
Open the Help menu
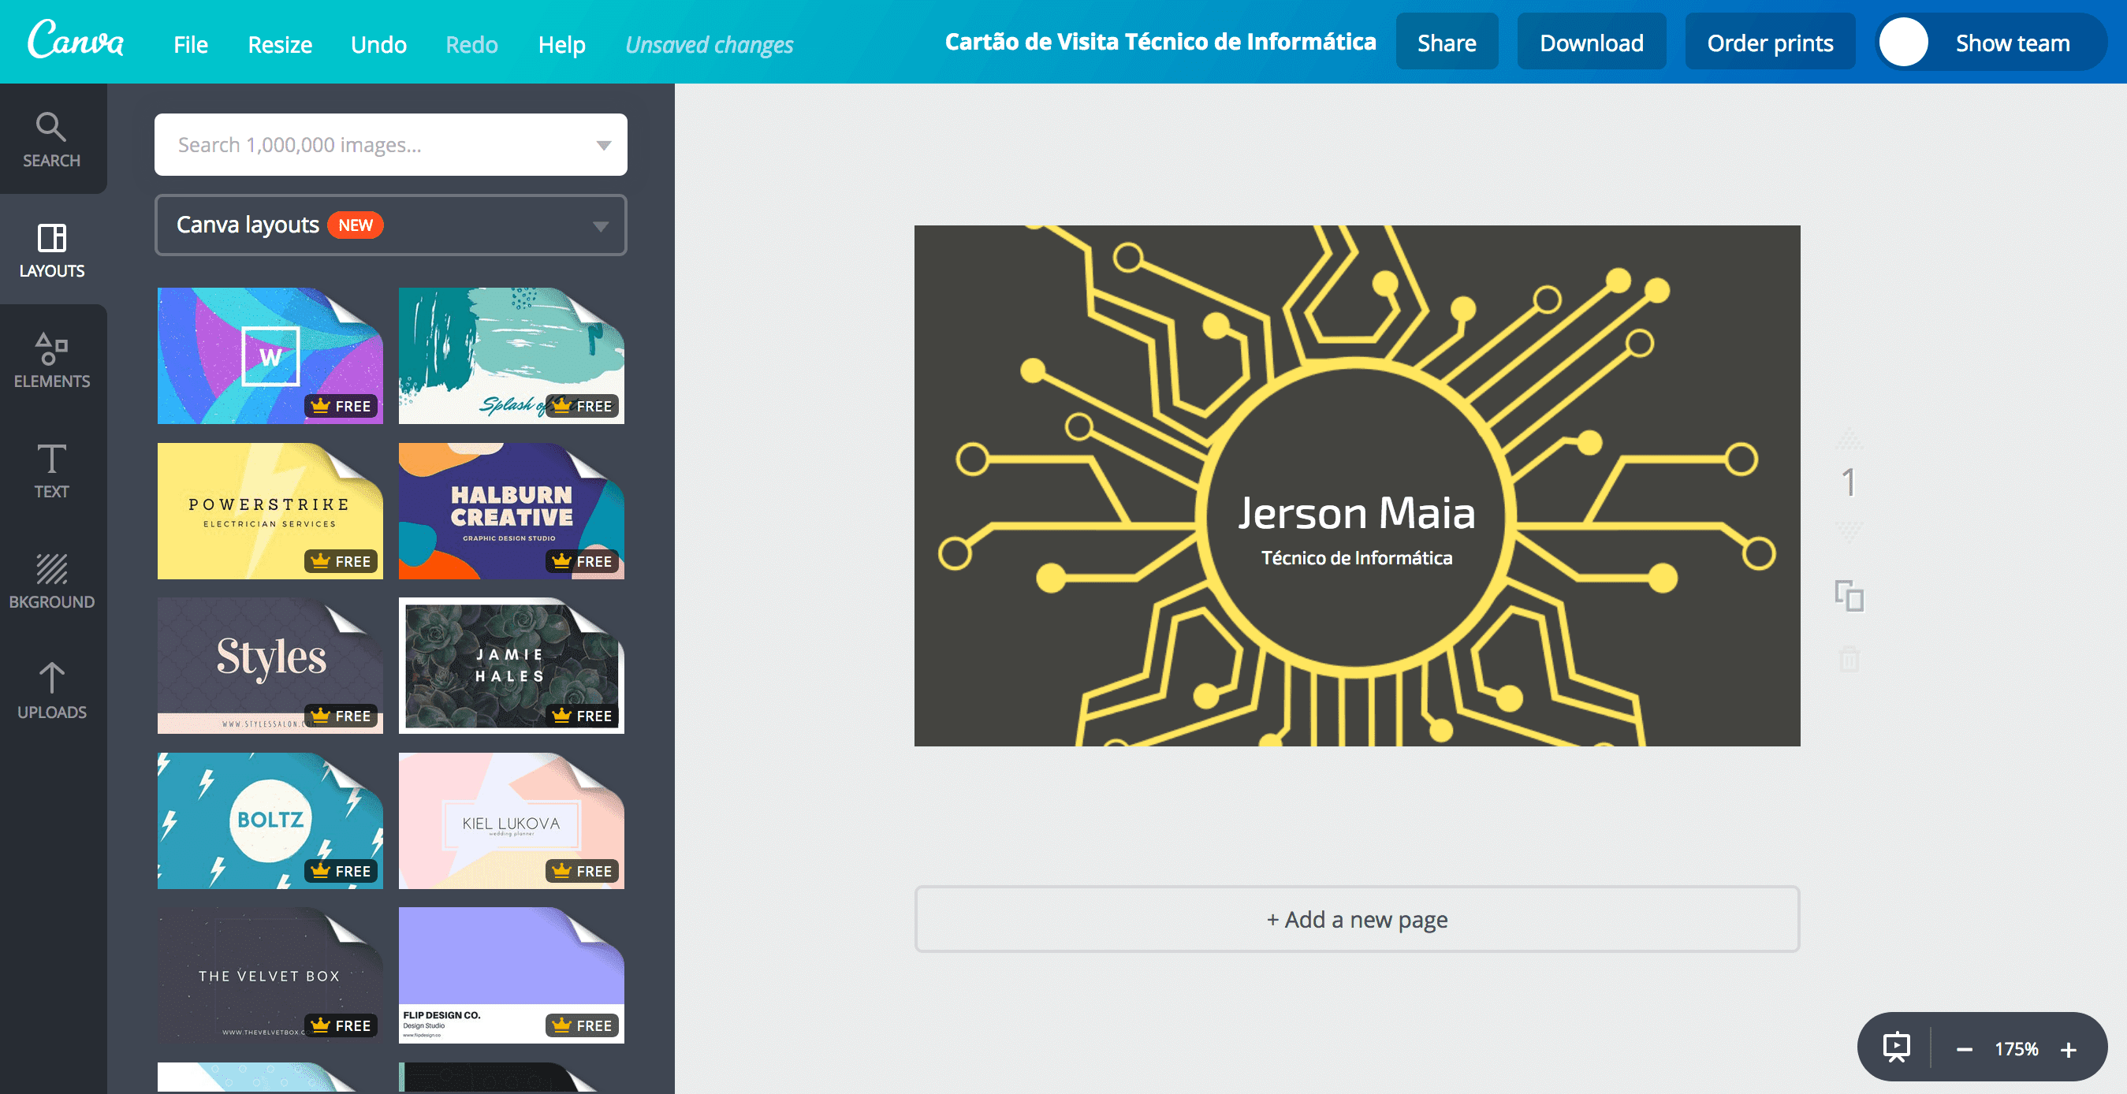pyautogui.click(x=561, y=44)
